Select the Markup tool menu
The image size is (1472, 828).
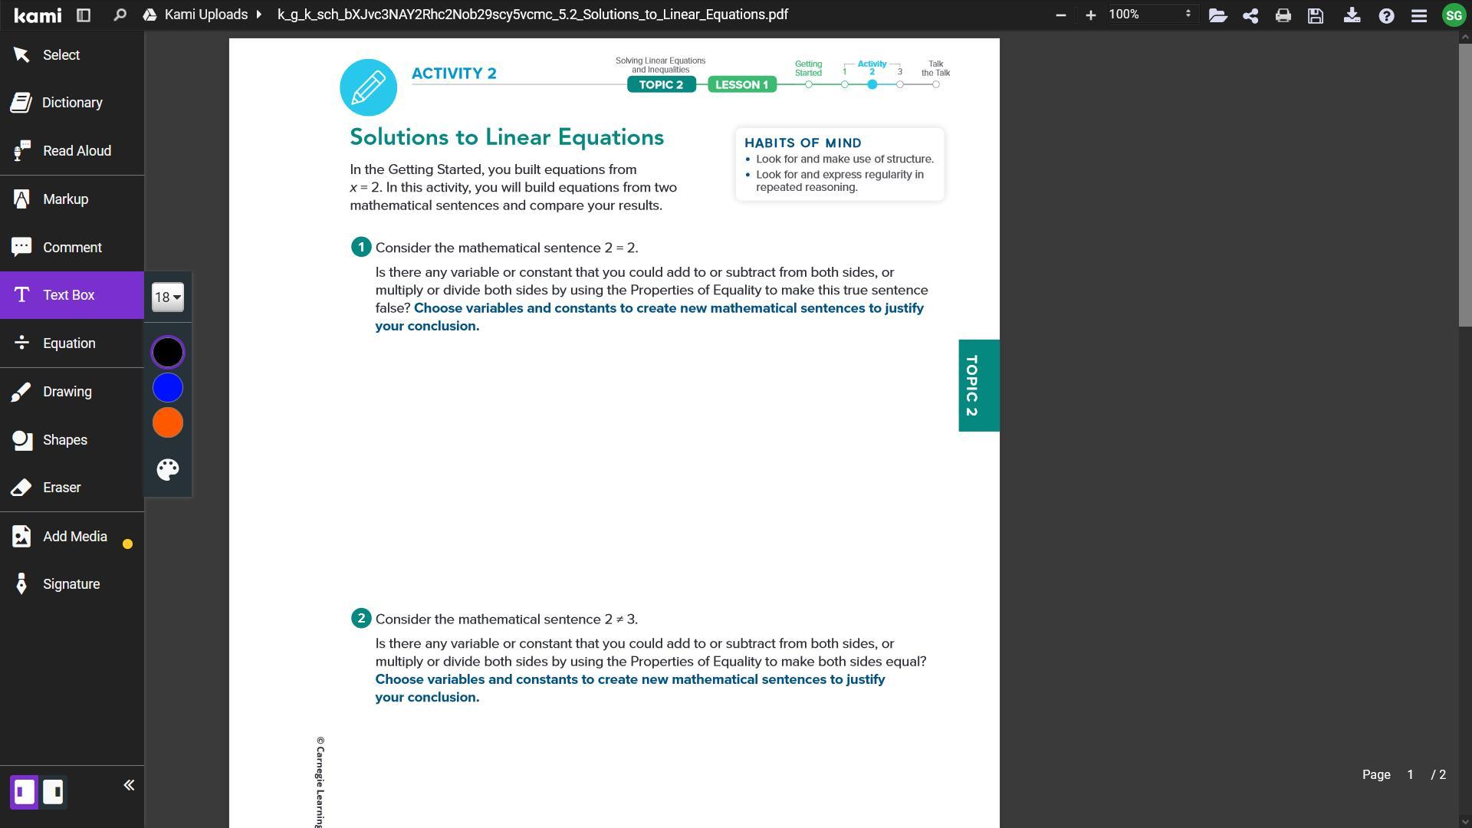65,199
